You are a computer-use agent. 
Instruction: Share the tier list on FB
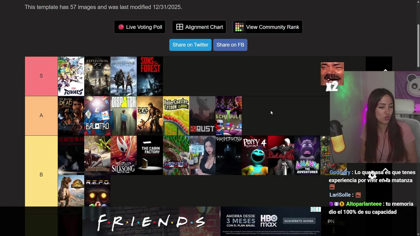click(230, 45)
